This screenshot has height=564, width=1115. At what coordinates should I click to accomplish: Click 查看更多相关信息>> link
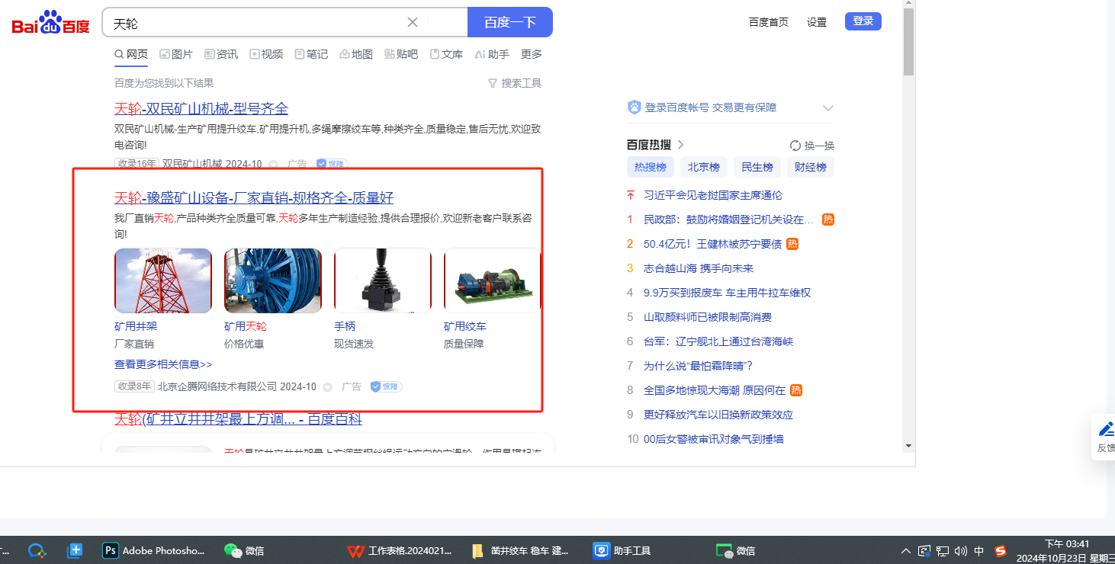(163, 364)
